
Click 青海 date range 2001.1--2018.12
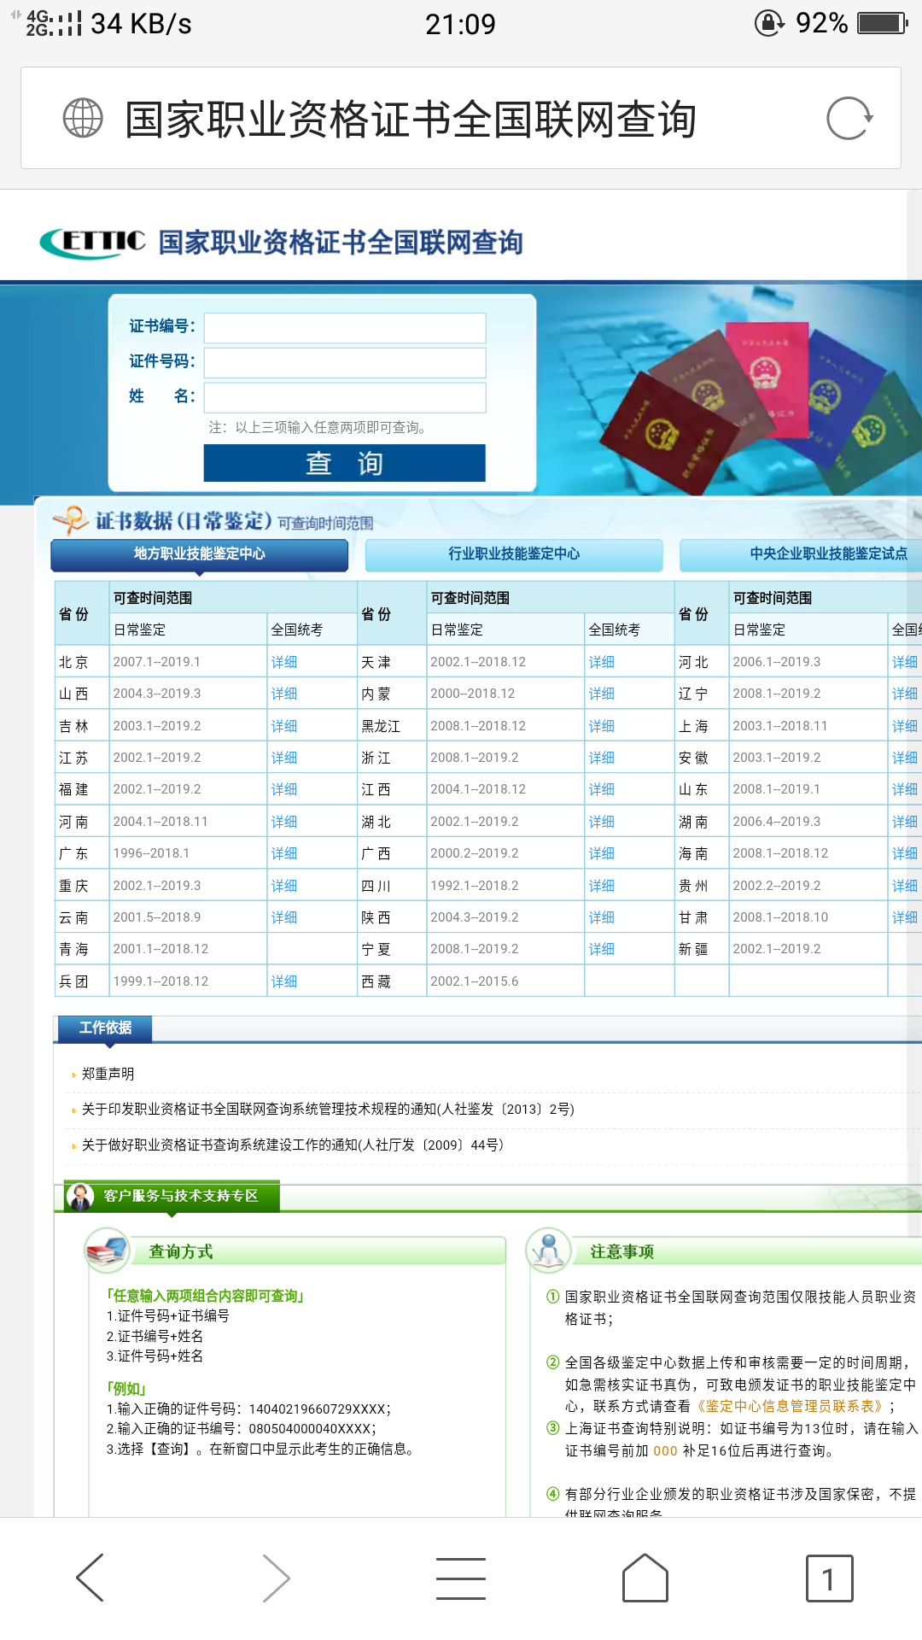160,949
